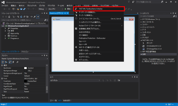178x106 pixels.
Task: Click the wrench Properties icon in Solution Explorer
Action: click(34, 17)
